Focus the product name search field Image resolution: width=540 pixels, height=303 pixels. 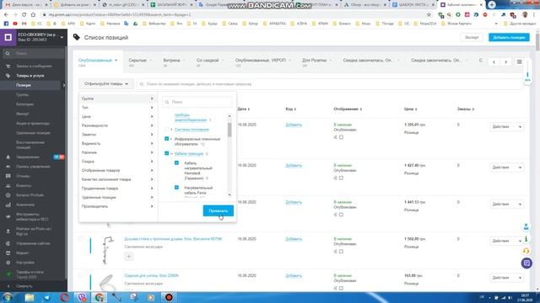330,84
